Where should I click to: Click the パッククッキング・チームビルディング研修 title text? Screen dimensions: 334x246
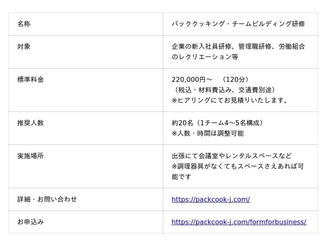point(238,24)
